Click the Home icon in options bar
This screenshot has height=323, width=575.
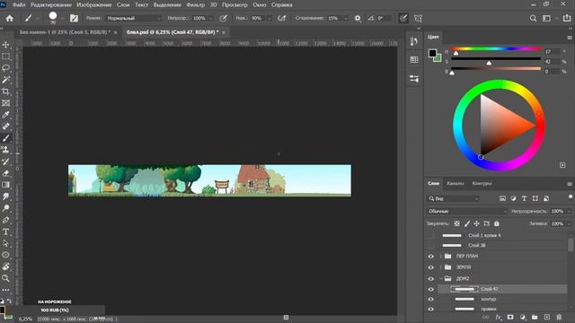coord(10,18)
